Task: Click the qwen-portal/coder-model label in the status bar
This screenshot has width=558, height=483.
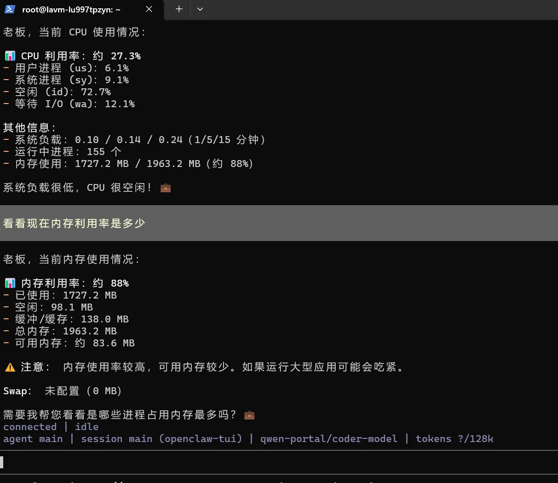Action: tap(329, 439)
